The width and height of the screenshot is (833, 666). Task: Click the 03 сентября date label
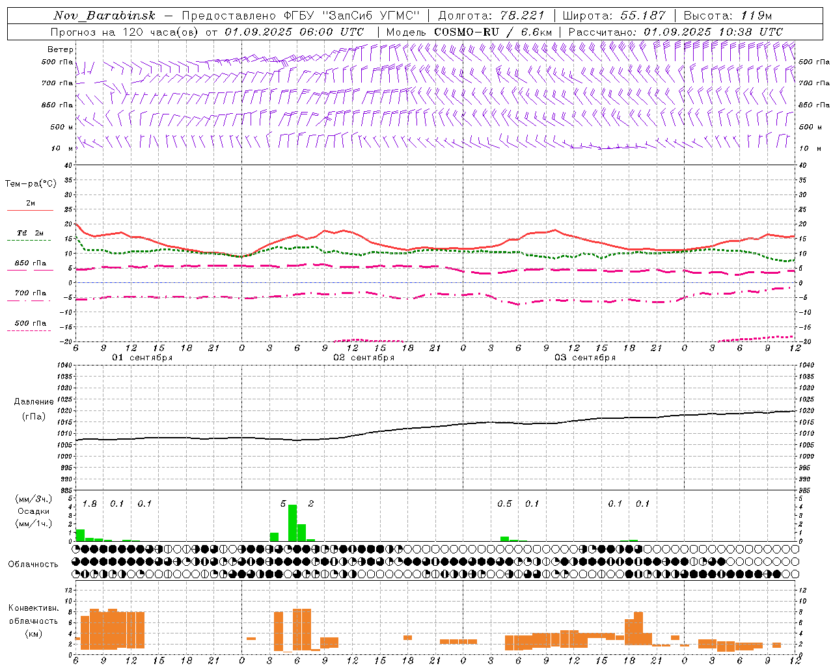pyautogui.click(x=585, y=358)
